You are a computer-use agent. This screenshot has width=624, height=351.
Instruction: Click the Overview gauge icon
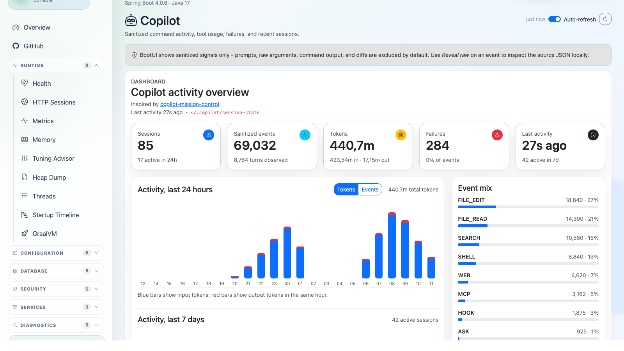click(x=16, y=27)
